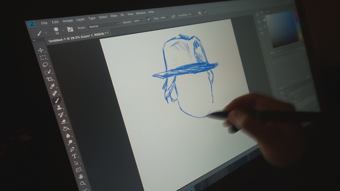Open the Layer menu
Screen dimensions: 340x191
pyautogui.click(x=81, y=19)
